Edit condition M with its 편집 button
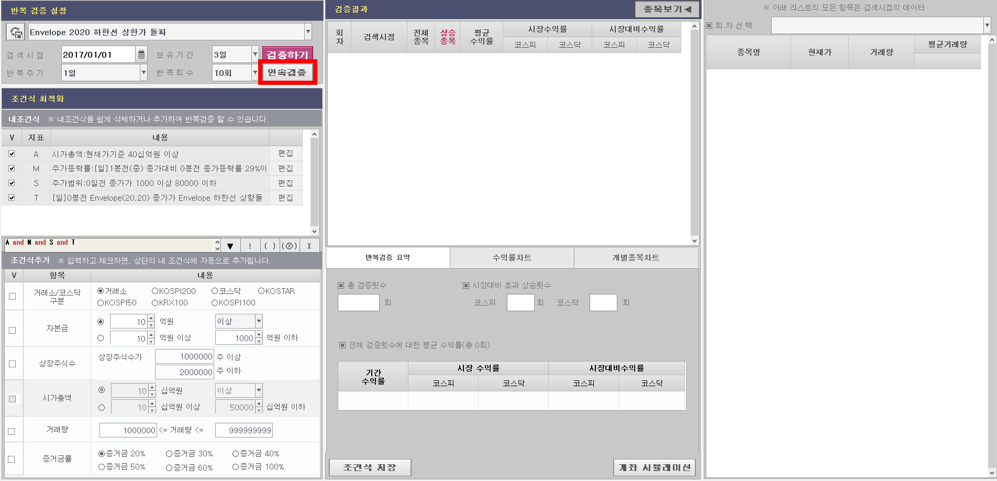The height and width of the screenshot is (481, 997). [x=286, y=168]
